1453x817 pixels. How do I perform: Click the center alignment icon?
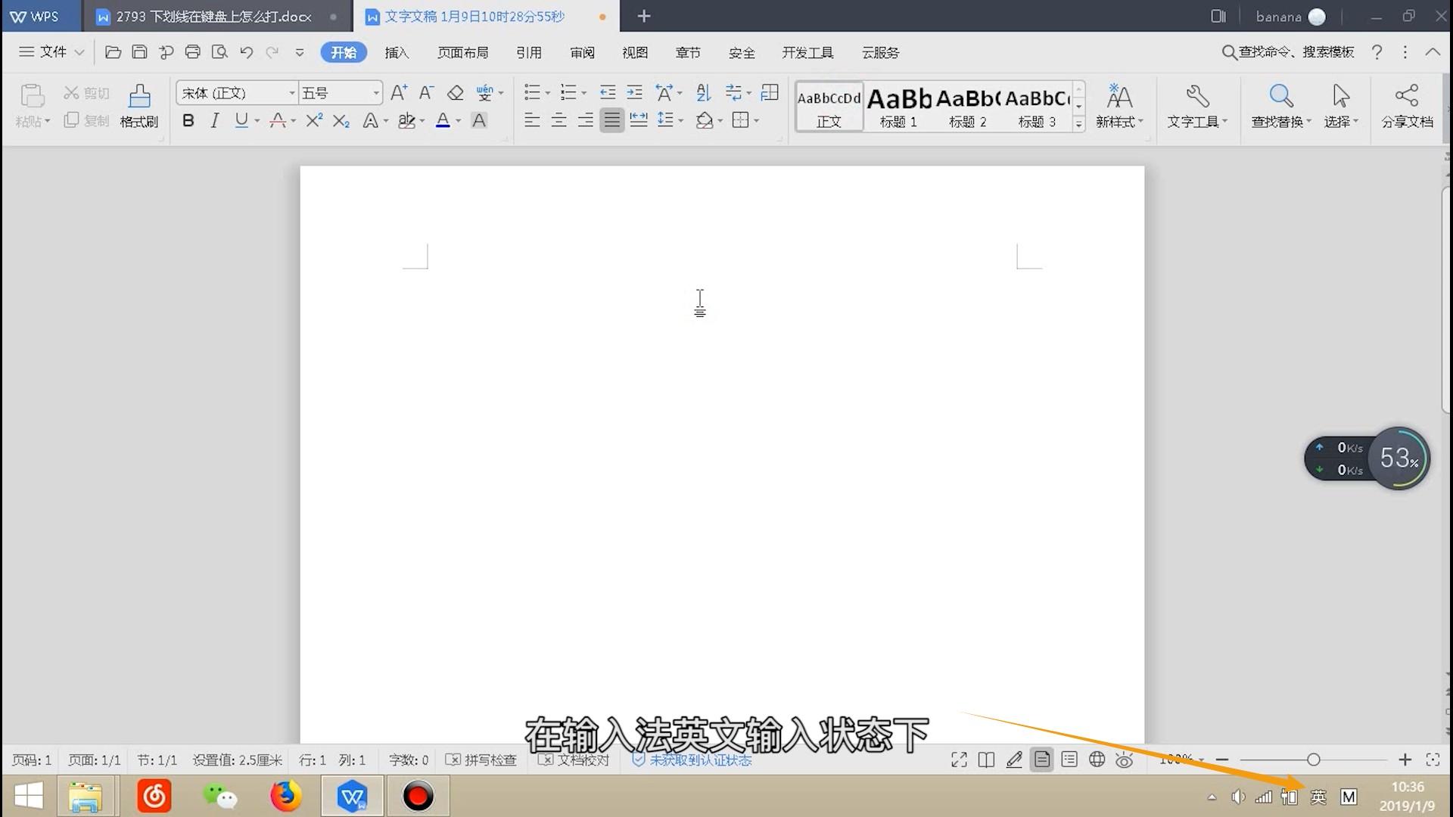[x=558, y=120]
